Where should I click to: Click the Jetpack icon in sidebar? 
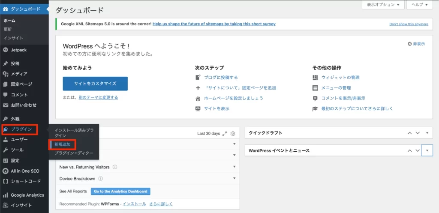click(6, 50)
